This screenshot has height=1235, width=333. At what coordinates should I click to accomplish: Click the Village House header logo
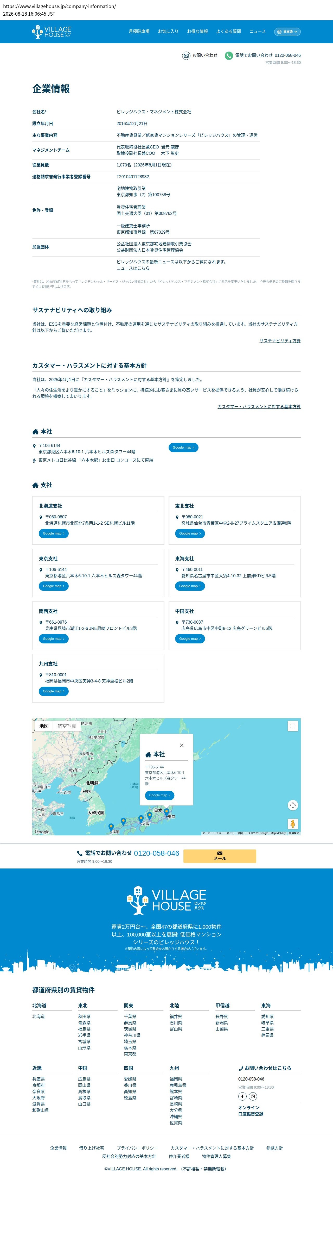[52, 32]
